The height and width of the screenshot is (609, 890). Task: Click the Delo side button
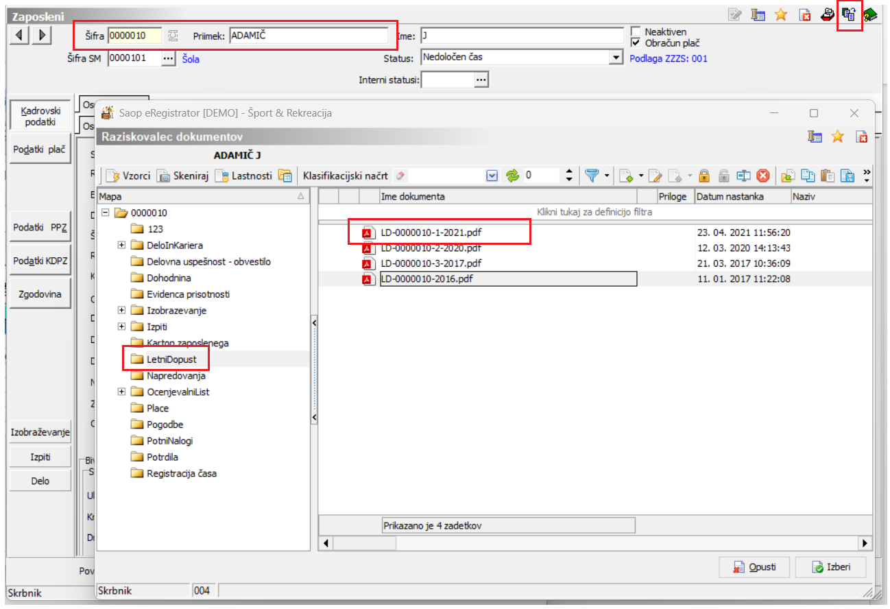40,481
